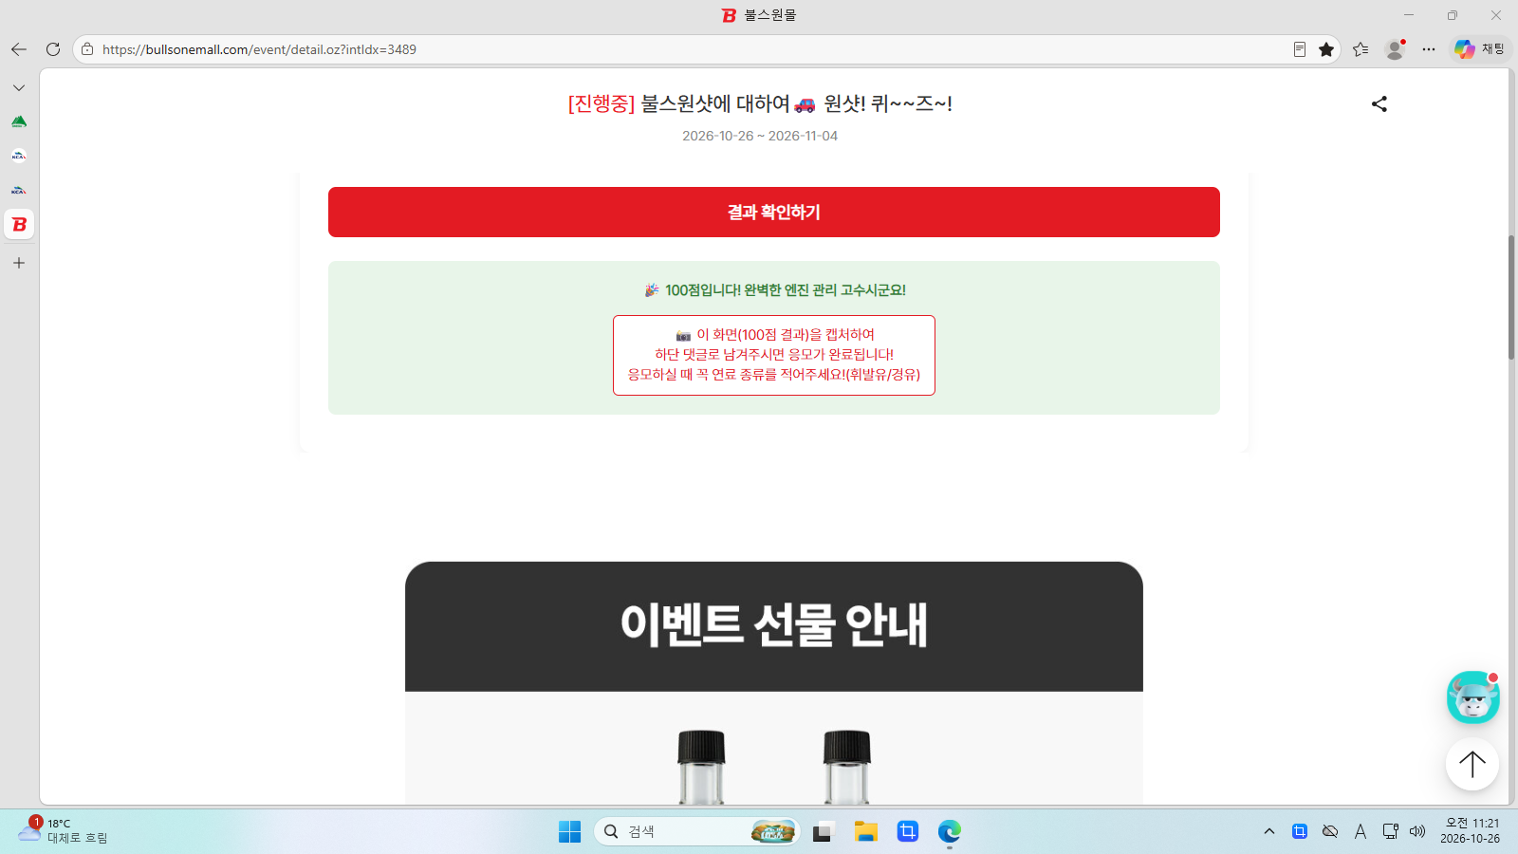
Task: Open the favorites list
Action: [1361, 49]
